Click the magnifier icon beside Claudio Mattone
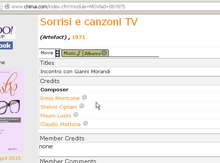The width and height of the screenshot is (220, 163). [x=85, y=123]
